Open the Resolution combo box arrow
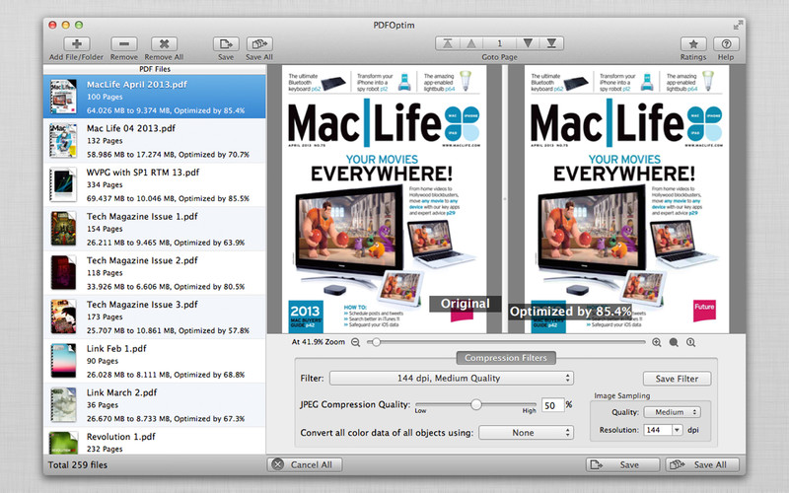 pyautogui.click(x=678, y=430)
